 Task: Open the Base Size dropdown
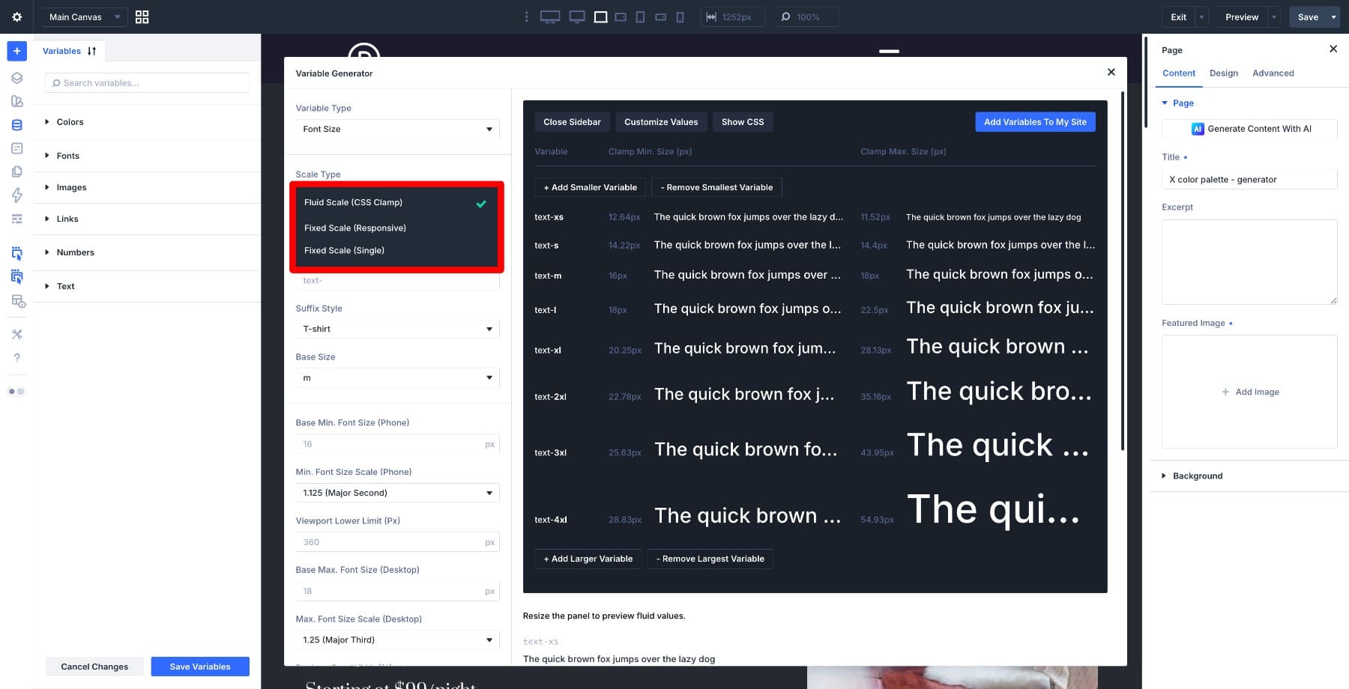pos(397,378)
